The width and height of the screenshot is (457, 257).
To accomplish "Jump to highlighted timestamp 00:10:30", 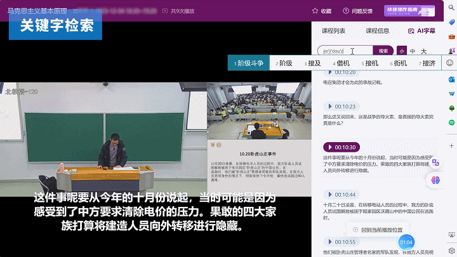I will [341, 147].
